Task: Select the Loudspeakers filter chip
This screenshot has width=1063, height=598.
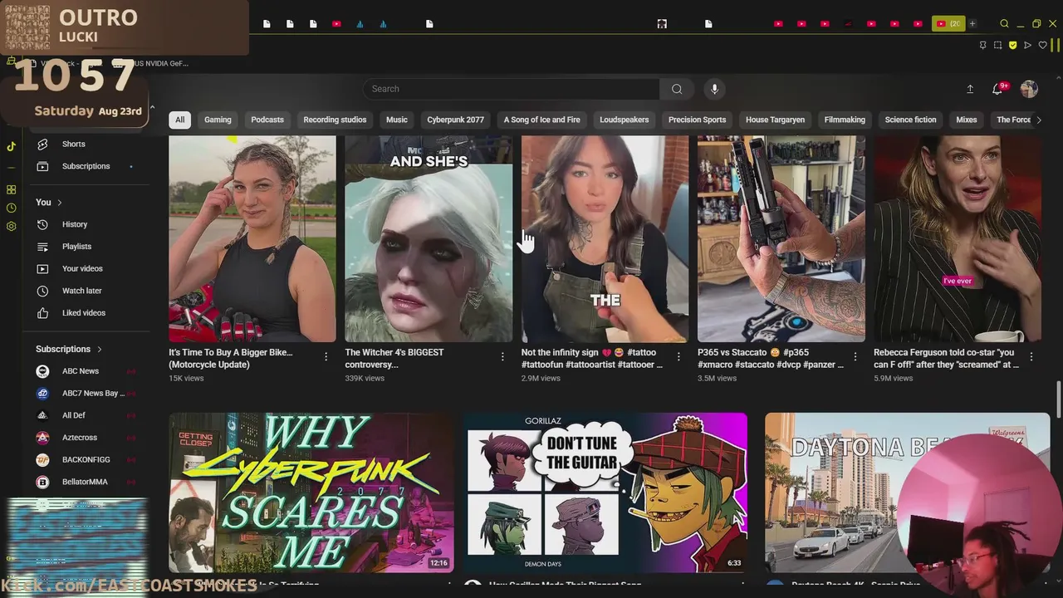Action: (625, 120)
